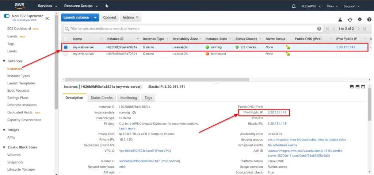Open the table settings gear icon
374x175 pixels.
click(360, 20)
